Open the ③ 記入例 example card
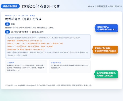 click(x=26, y=66)
